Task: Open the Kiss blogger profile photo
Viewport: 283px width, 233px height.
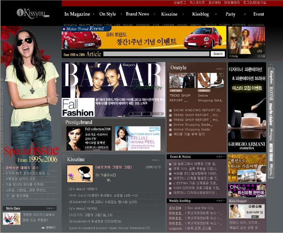Action: [x=237, y=211]
